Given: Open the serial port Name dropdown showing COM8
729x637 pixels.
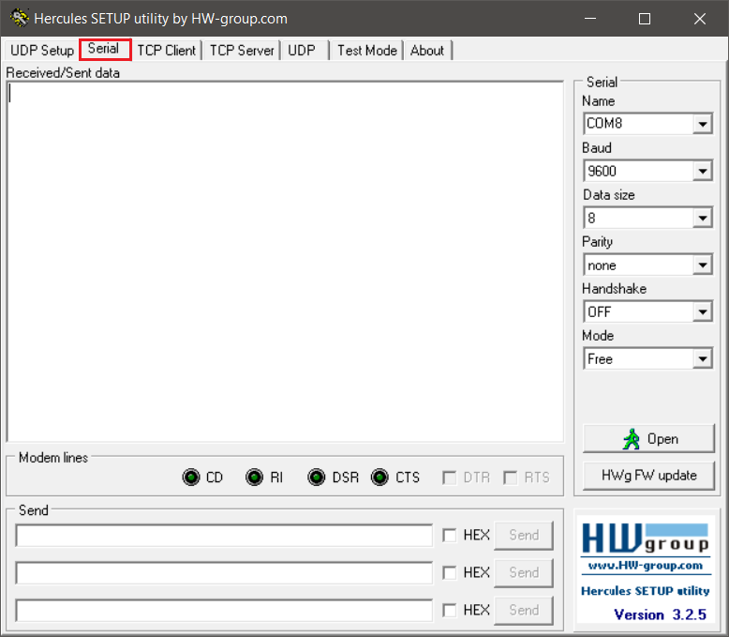Looking at the screenshot, I should click(x=647, y=124).
